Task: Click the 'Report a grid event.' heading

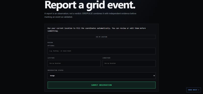Action: click(90, 5)
